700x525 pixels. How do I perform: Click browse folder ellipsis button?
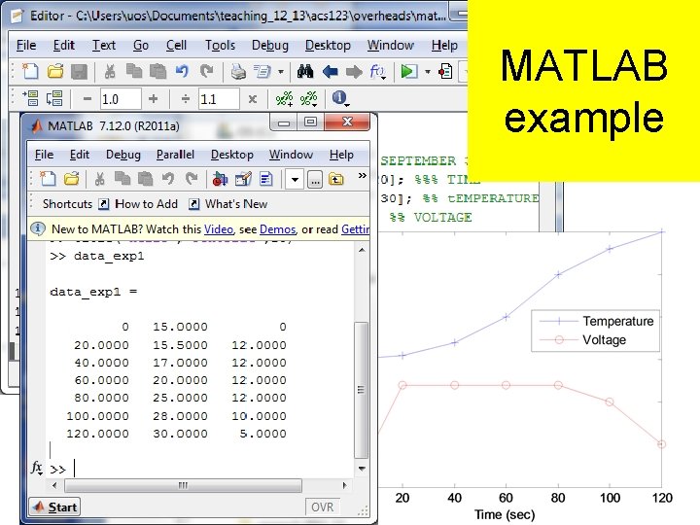click(315, 181)
